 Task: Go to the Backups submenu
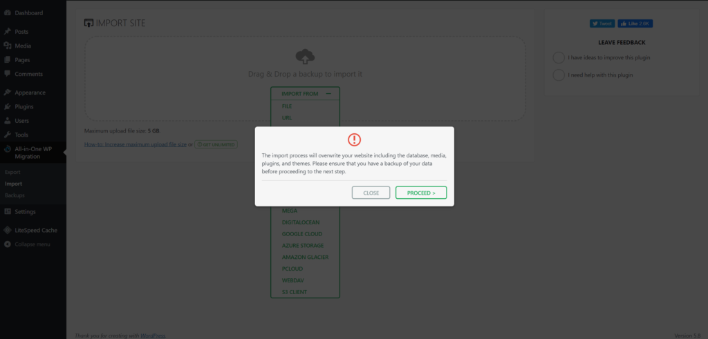(x=15, y=195)
